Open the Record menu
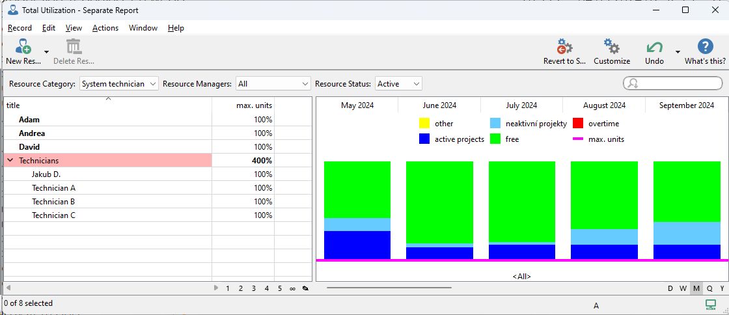 (x=20, y=28)
